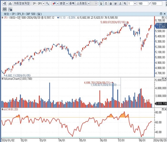Click the chart title 해외-SPI:SPX_R-S&P 500 (일)
Screen dimensions: 167x142
tap(23, 14)
